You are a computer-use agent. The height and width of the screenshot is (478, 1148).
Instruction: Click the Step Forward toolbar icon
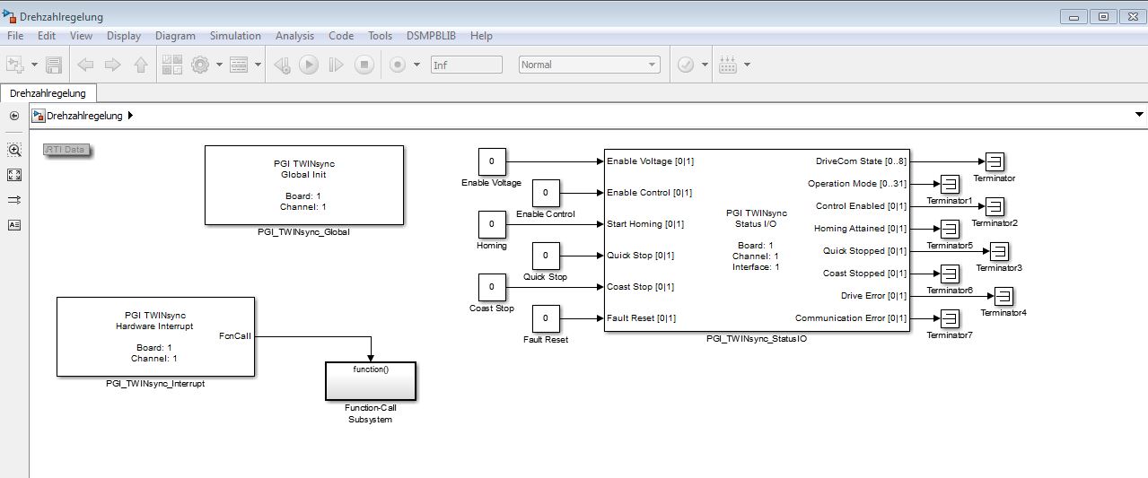tap(336, 65)
